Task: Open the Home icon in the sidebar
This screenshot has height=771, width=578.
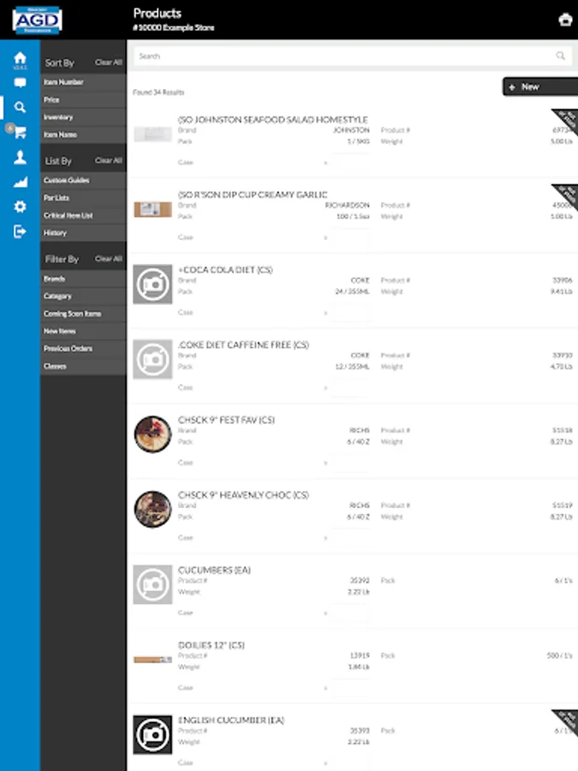Action: point(20,58)
